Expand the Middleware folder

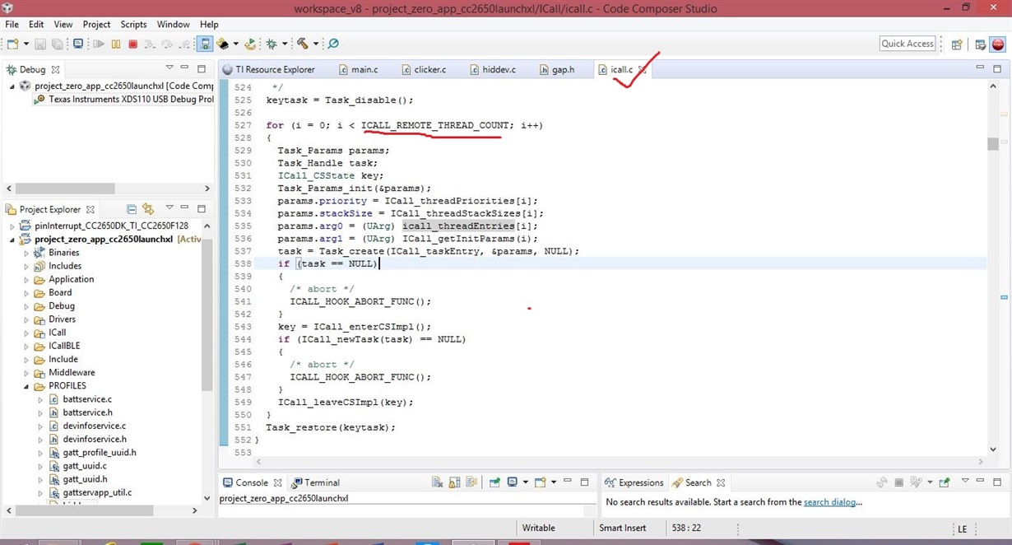[x=26, y=372]
